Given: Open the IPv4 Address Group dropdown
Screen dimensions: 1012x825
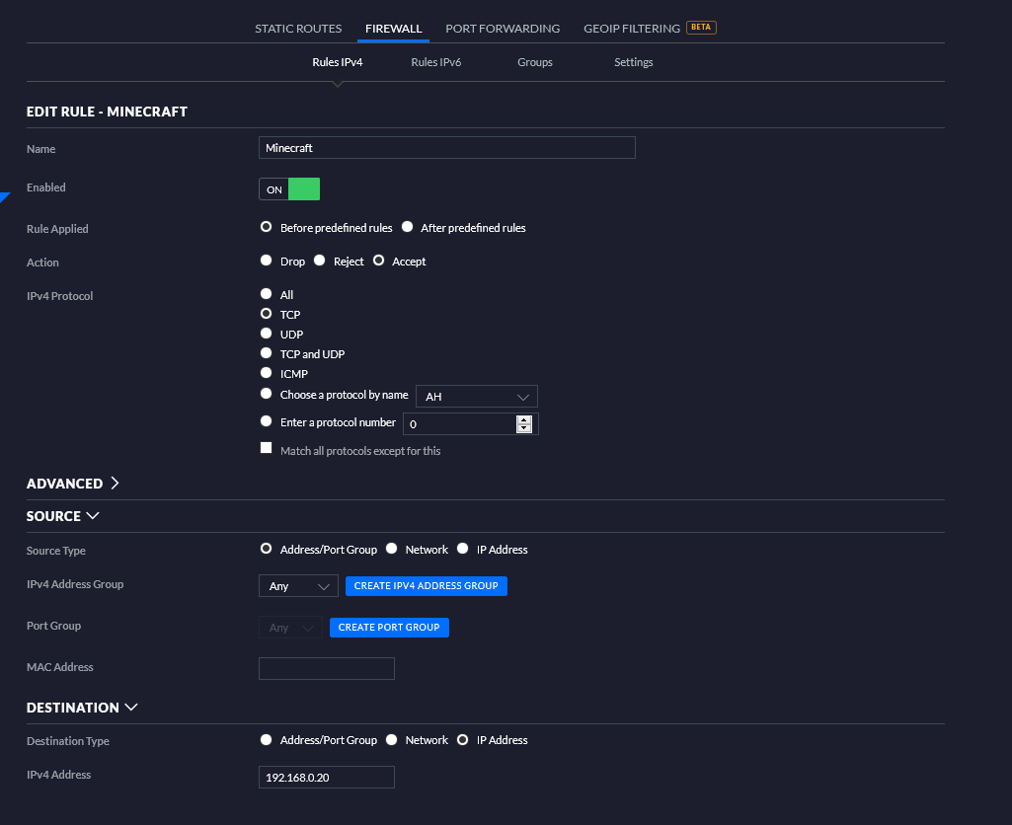Looking at the screenshot, I should [298, 586].
